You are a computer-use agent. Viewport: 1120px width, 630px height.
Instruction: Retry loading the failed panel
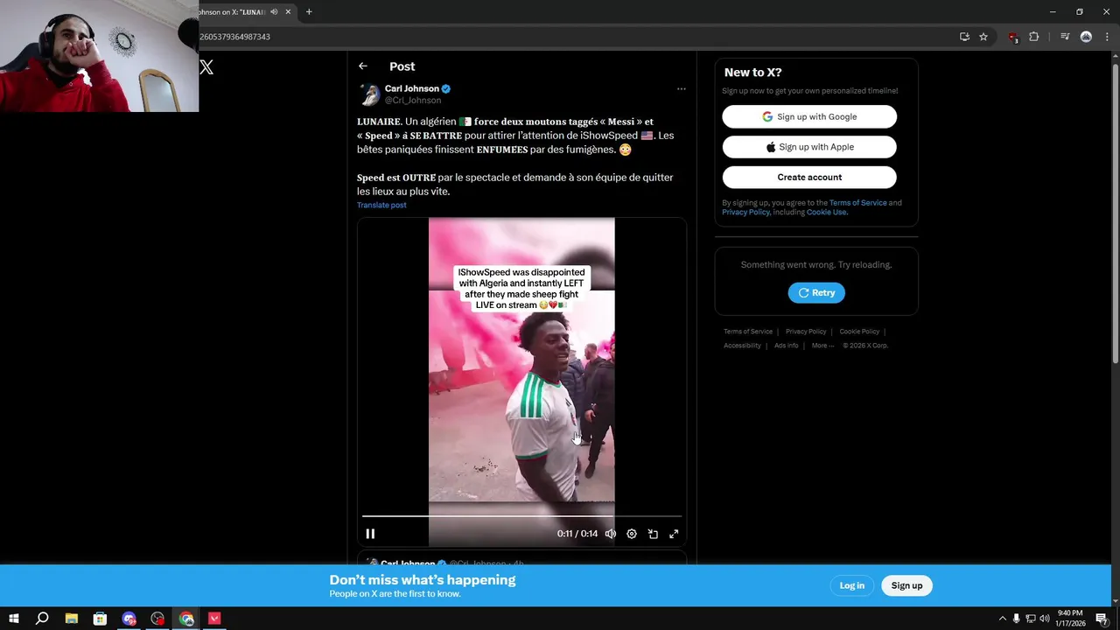pos(816,293)
